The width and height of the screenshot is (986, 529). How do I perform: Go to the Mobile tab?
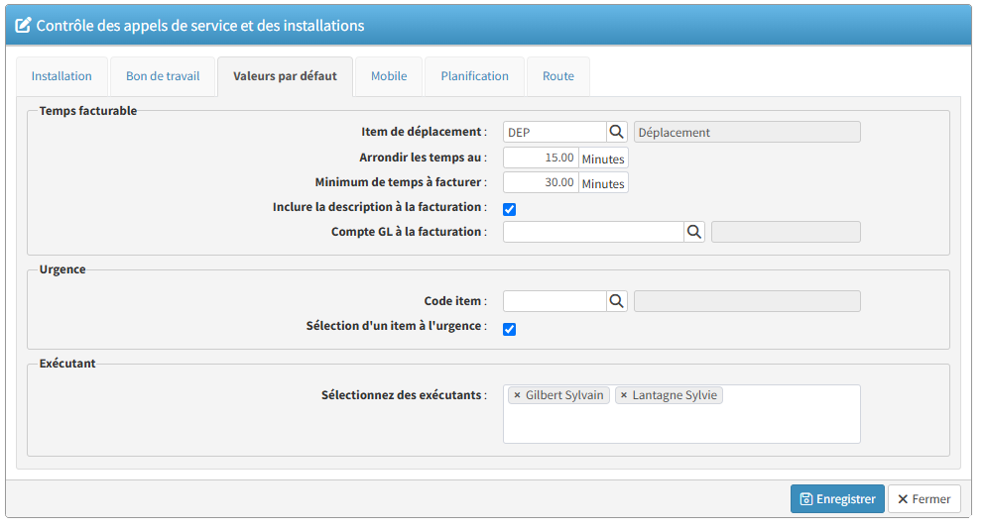389,76
